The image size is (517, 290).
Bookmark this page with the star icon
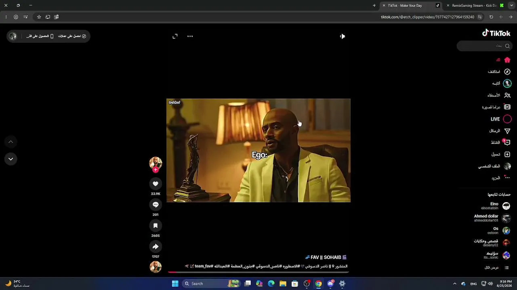pyautogui.click(x=39, y=17)
